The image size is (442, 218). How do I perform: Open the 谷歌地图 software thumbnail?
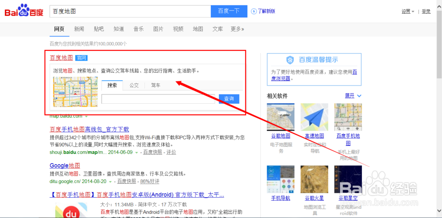281,117
